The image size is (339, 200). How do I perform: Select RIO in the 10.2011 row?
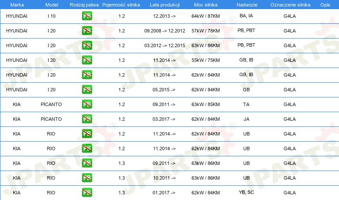51,178
